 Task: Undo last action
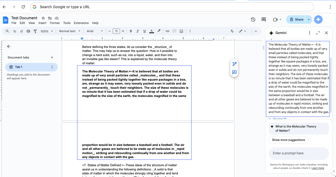[x=15, y=31]
